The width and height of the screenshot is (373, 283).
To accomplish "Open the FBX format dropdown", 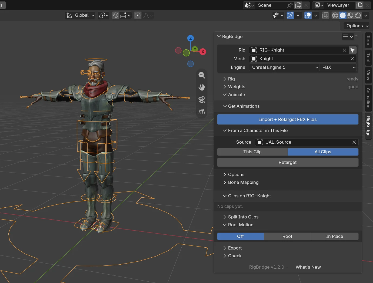I will click(338, 67).
